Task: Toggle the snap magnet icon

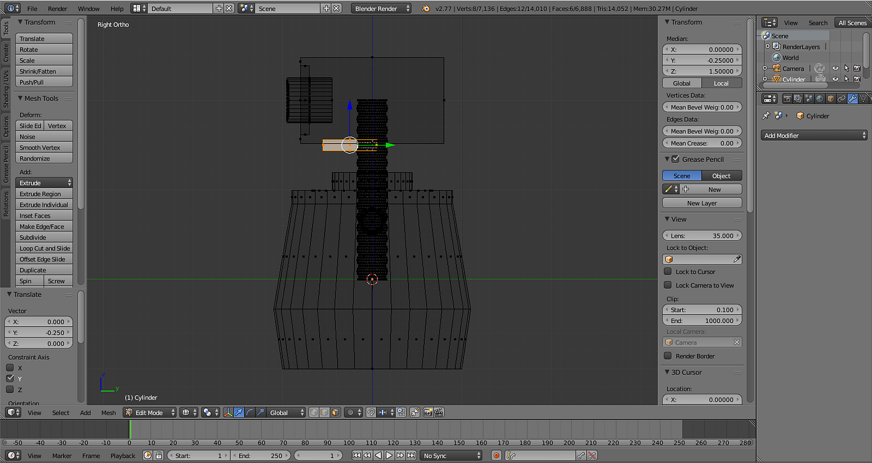Action: click(x=371, y=413)
